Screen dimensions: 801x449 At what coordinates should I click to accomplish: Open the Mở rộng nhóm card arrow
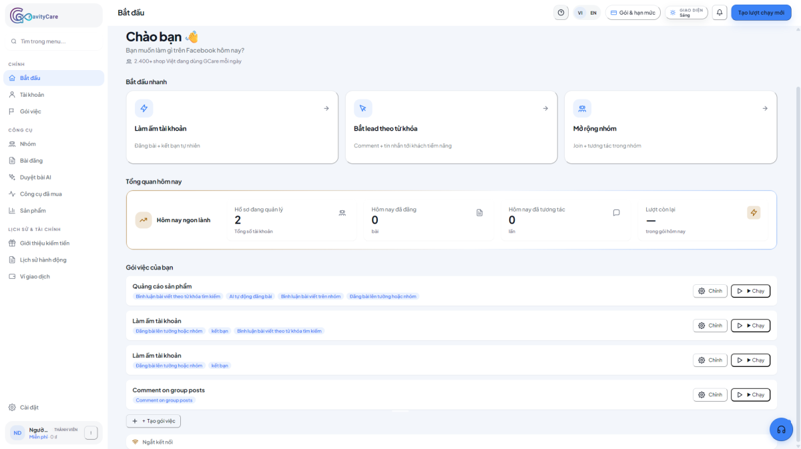point(765,108)
